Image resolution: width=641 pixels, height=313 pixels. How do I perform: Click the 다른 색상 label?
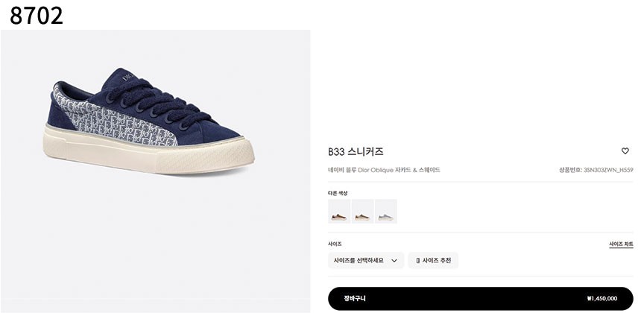click(x=337, y=193)
